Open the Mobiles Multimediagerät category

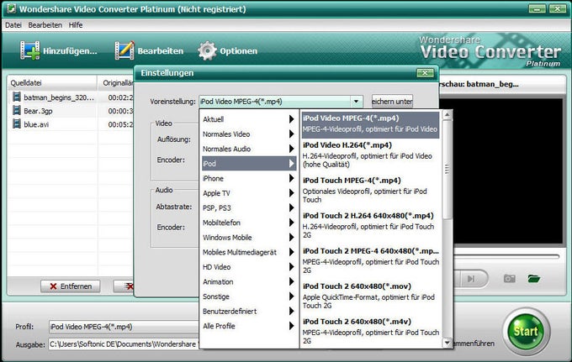click(x=248, y=252)
